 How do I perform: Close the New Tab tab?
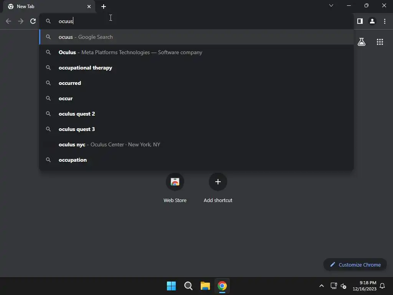pos(89,7)
